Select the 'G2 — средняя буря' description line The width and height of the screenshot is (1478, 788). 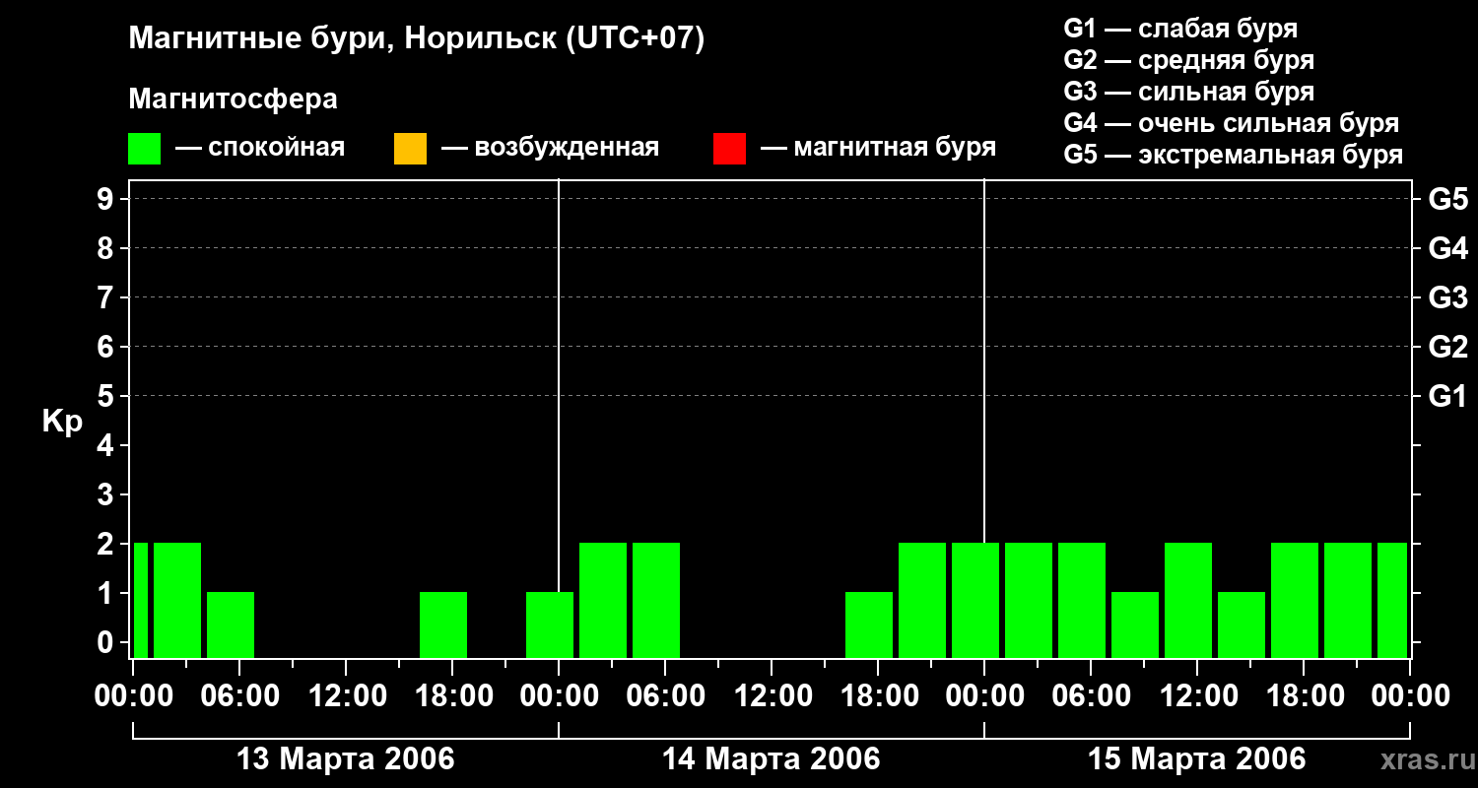pos(1189,60)
